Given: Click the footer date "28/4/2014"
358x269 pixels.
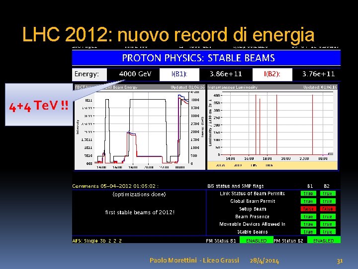Looking at the screenshot, I should pos(264,261).
